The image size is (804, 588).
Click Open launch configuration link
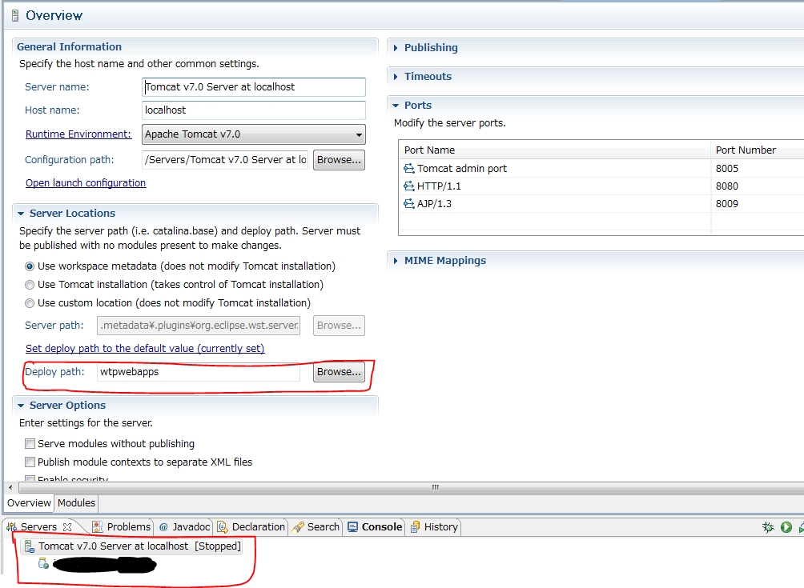(86, 183)
